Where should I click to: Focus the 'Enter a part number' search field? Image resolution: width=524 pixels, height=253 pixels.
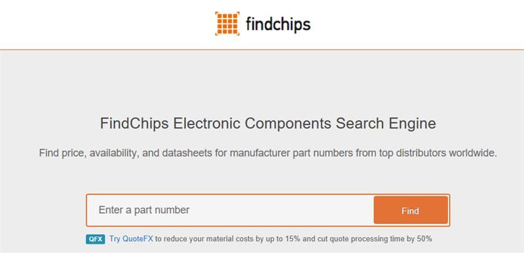[230, 210]
